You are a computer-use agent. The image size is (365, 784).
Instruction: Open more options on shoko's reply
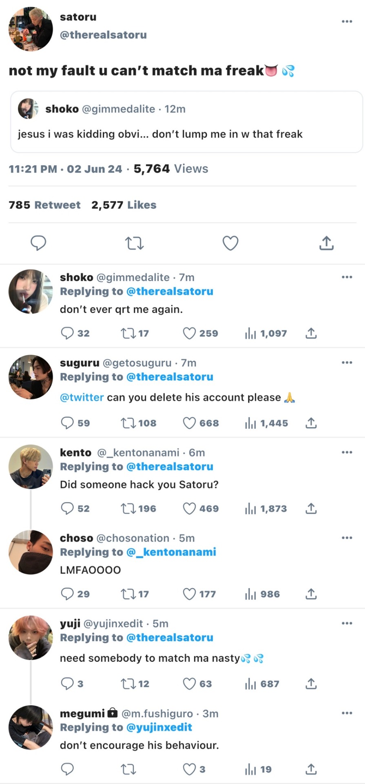coord(347,277)
